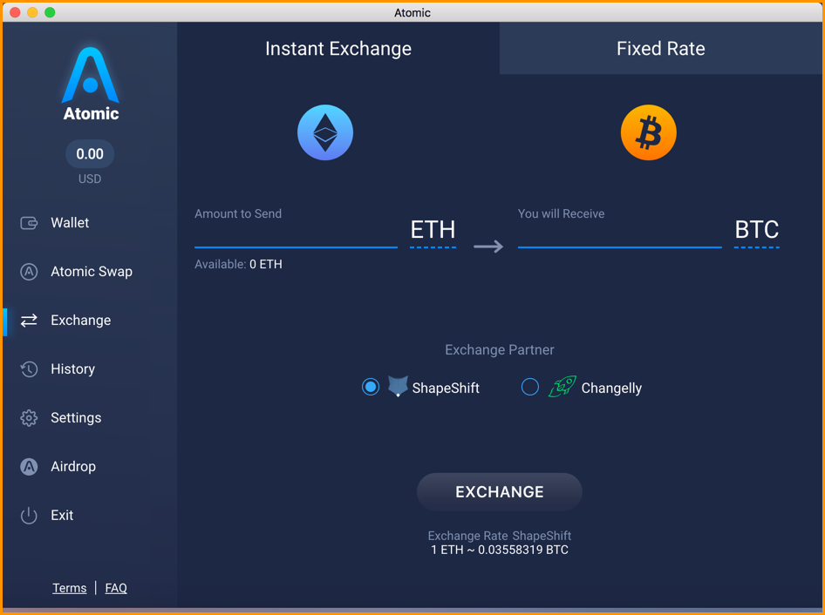Open the Terms link
Viewport: 825px width, 615px height.
point(70,588)
